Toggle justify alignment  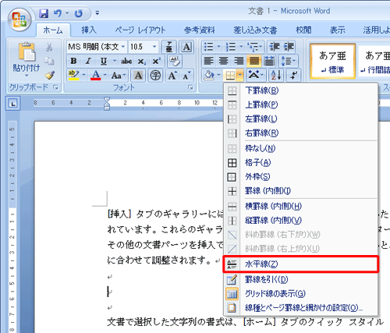254,62
